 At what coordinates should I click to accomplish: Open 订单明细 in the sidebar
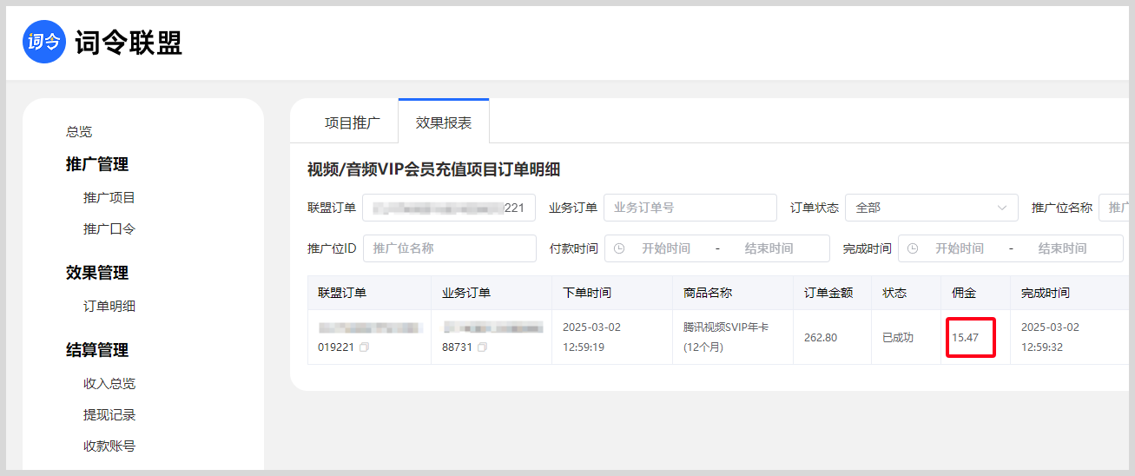(109, 306)
